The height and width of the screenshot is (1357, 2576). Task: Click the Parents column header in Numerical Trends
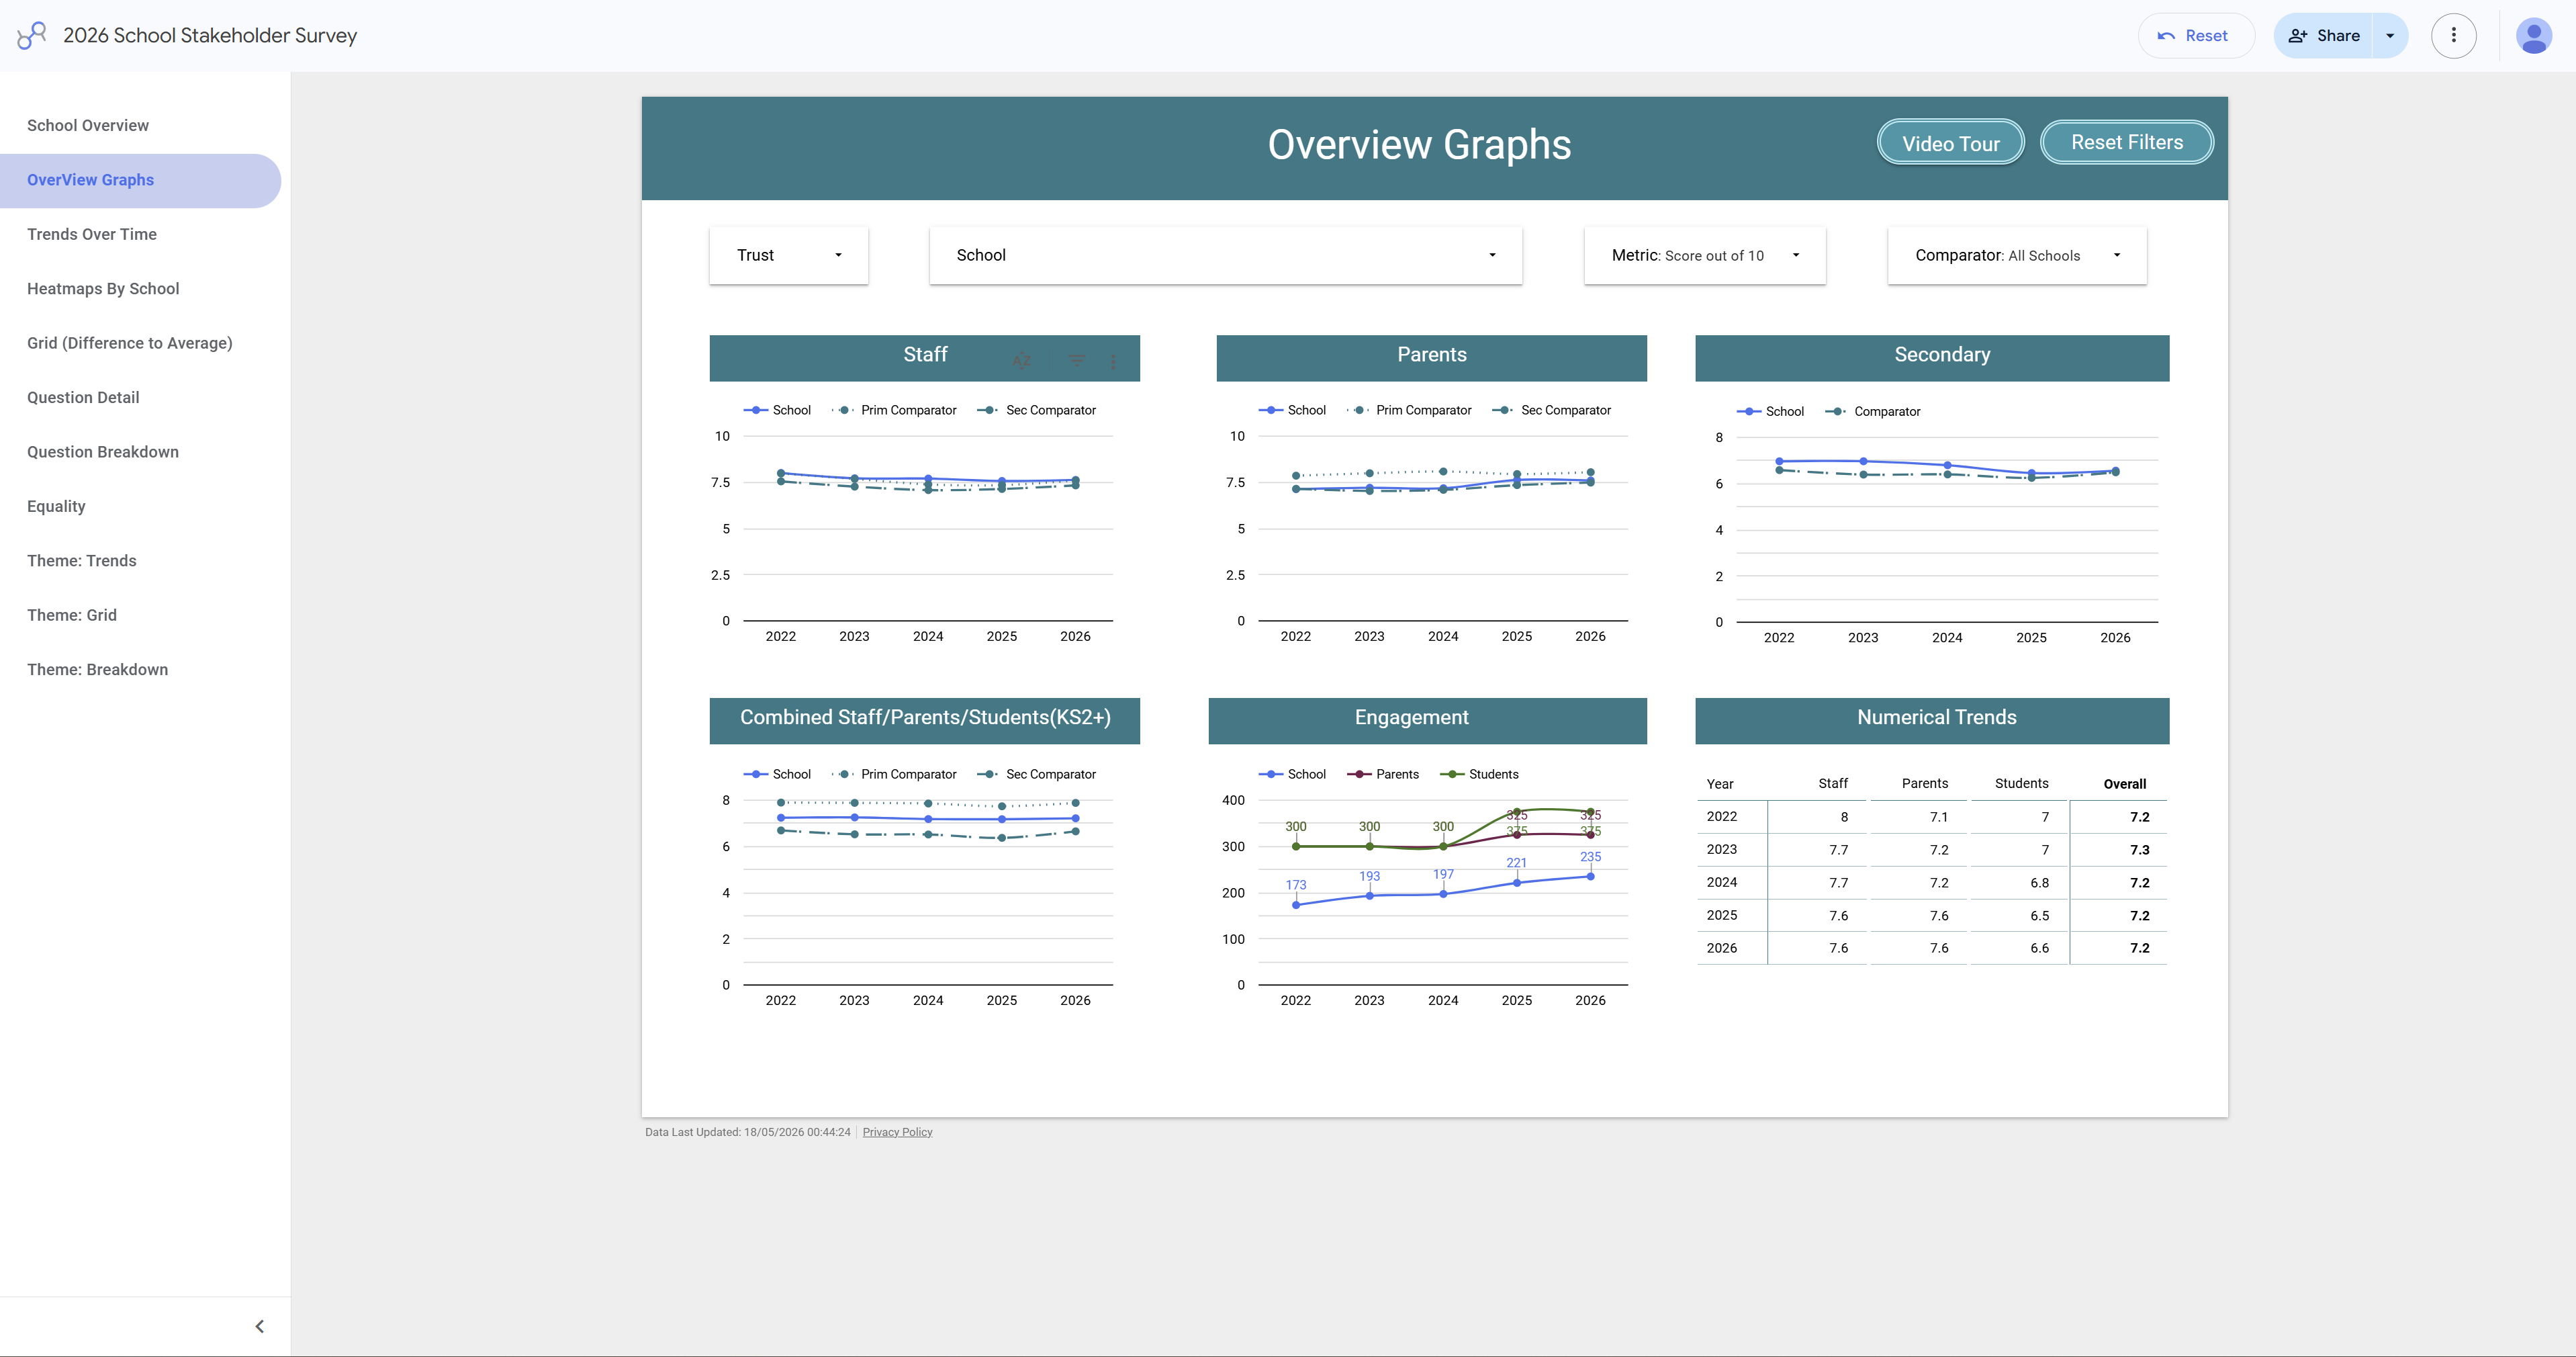point(1925,783)
